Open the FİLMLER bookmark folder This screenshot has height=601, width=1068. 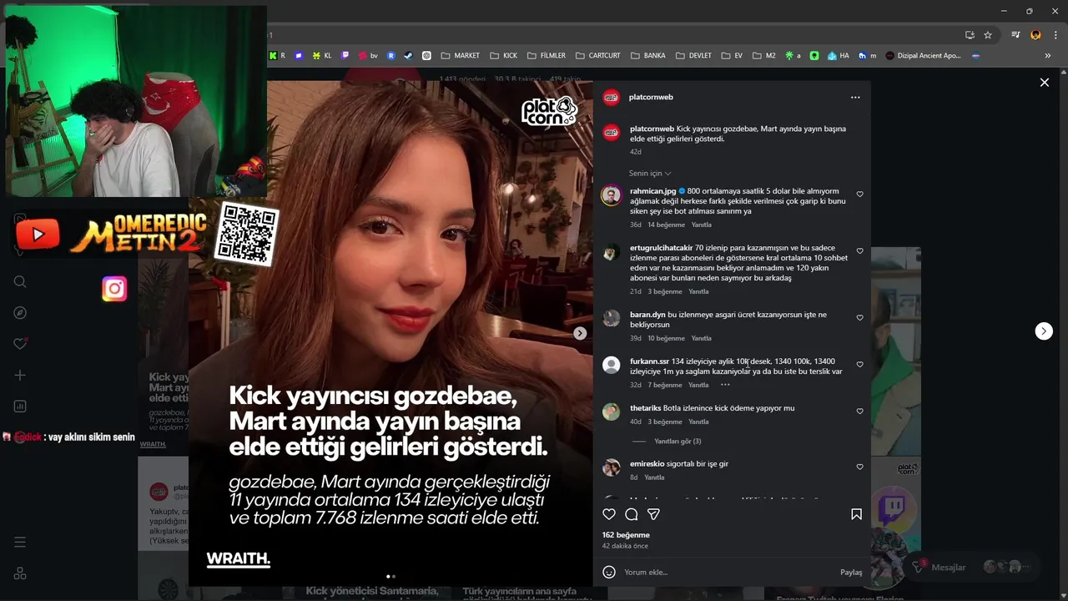pyautogui.click(x=546, y=56)
